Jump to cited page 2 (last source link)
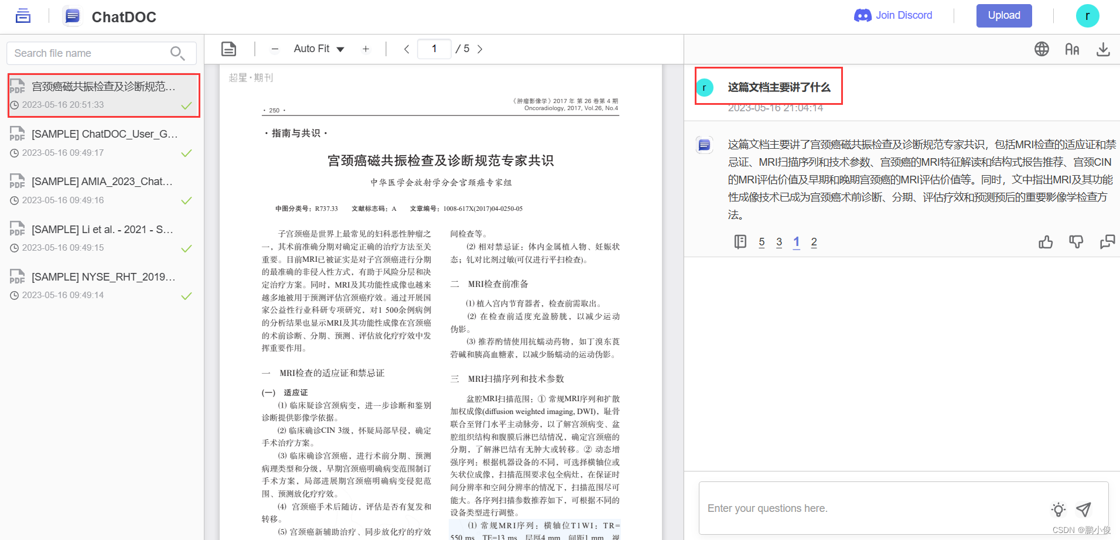Screen dimensions: 1120x540 coord(814,242)
